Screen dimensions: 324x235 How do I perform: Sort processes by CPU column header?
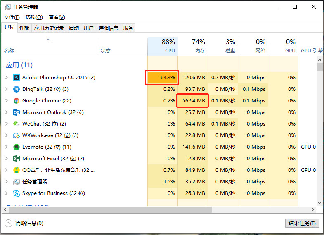point(163,46)
